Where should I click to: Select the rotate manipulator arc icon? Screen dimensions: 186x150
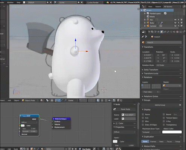(62, 100)
